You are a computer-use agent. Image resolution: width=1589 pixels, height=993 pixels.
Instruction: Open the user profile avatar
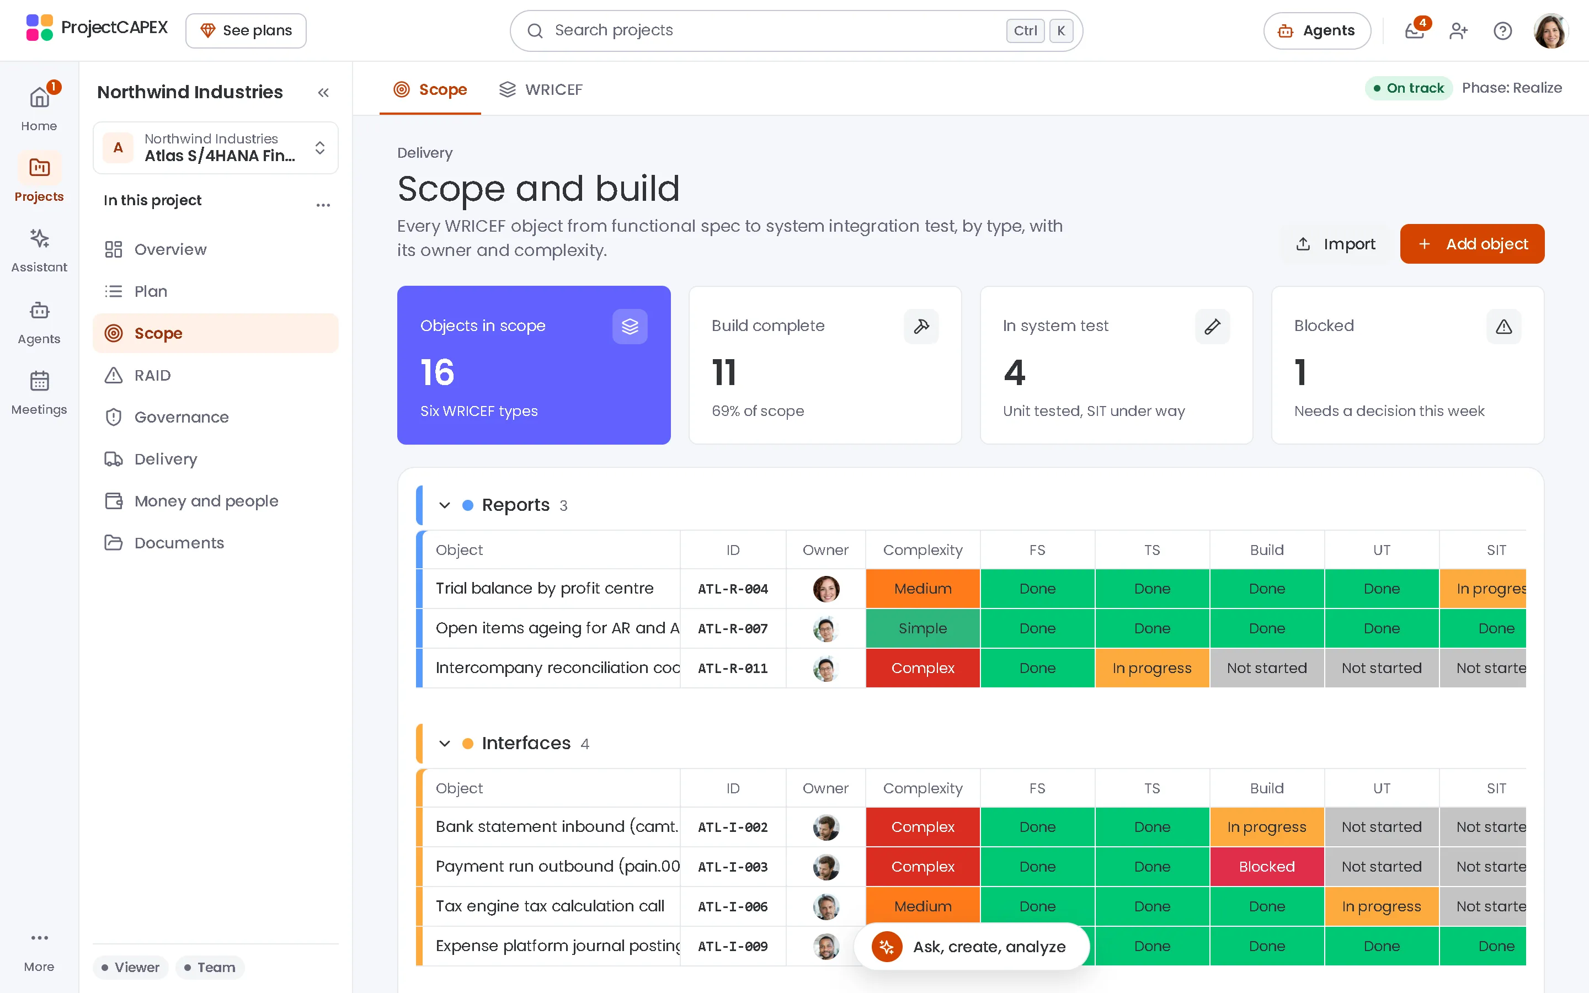[1550, 30]
